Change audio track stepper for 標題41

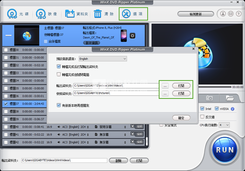tap(88, 134)
